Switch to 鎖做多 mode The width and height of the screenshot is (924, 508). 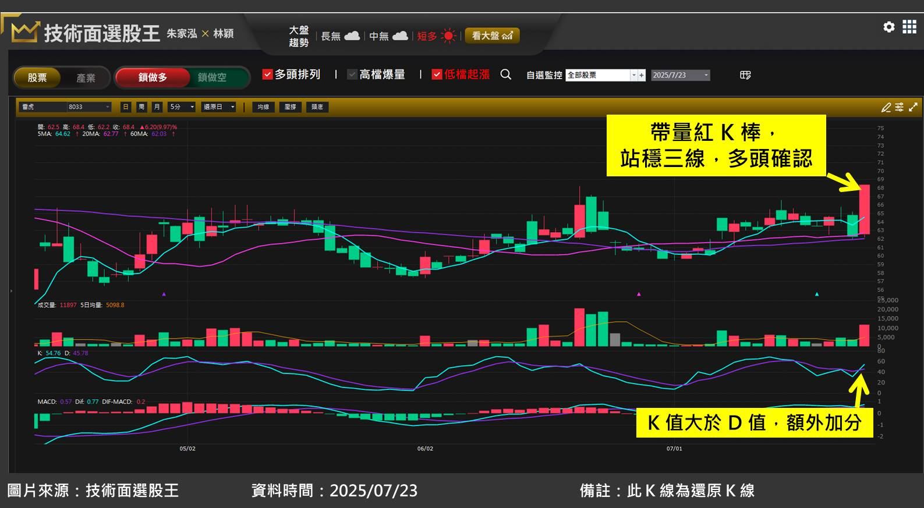click(x=153, y=77)
